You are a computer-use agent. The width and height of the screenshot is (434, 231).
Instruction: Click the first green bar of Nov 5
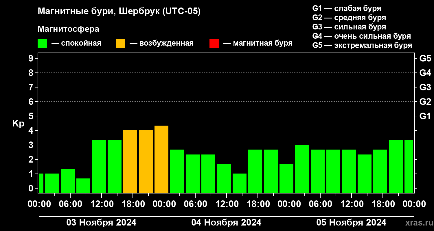tap(302, 169)
